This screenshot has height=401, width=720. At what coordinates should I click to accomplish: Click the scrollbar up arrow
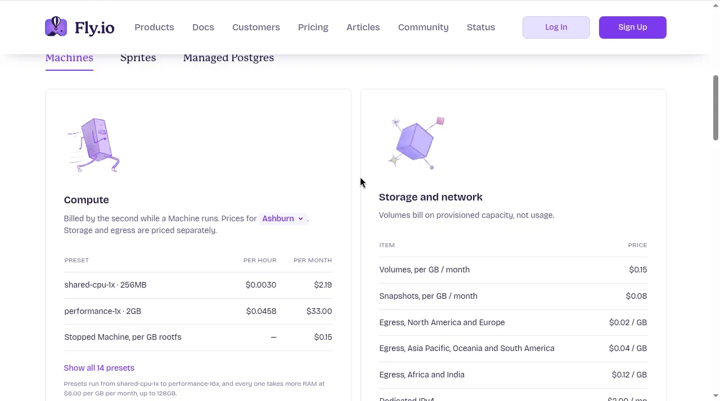pyautogui.click(x=715, y=4)
